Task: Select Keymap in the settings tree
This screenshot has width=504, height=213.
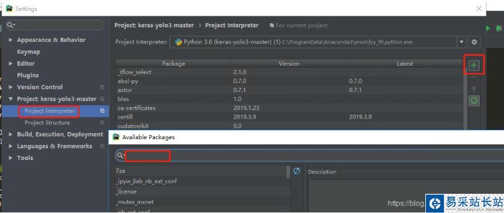Action: click(29, 52)
